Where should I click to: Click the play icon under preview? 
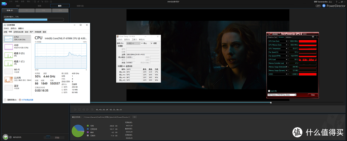[75, 109]
